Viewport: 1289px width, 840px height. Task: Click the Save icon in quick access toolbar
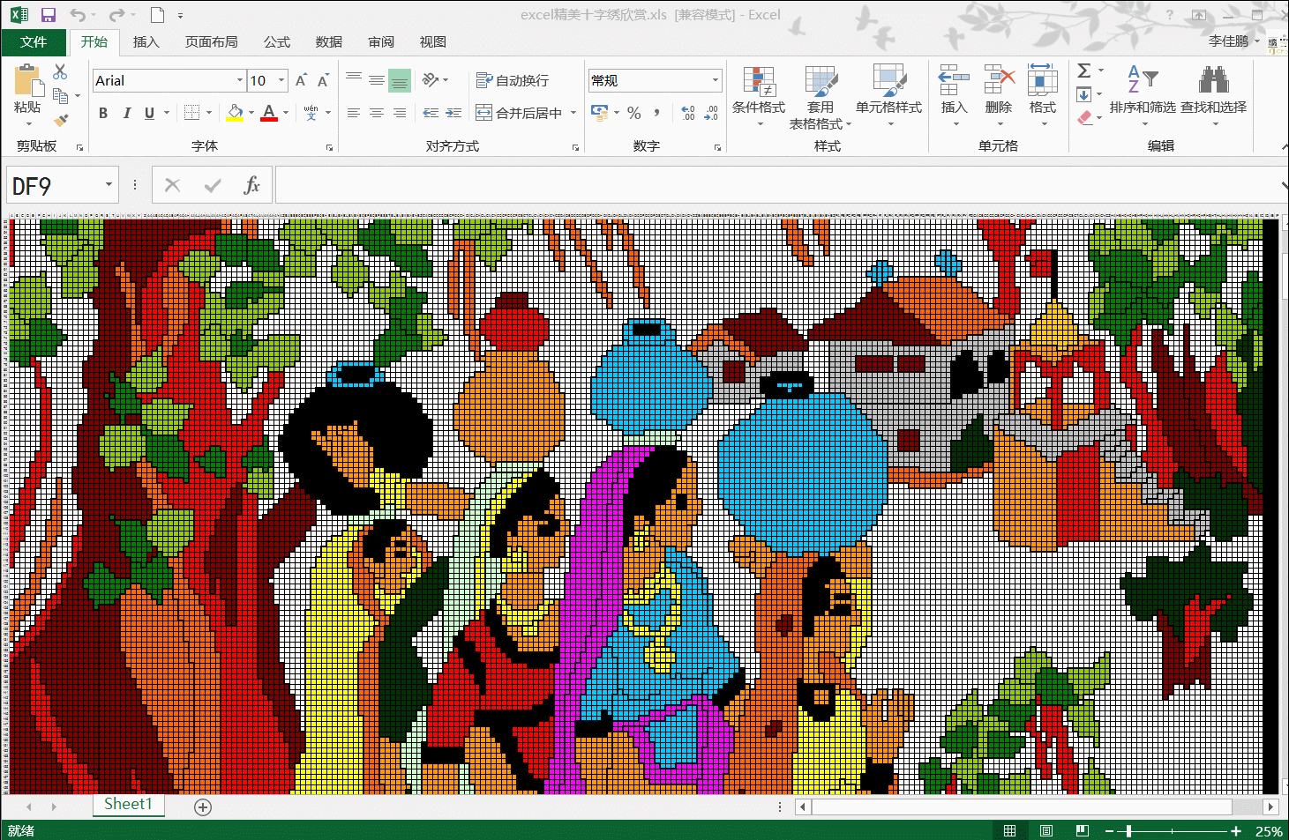[48, 15]
